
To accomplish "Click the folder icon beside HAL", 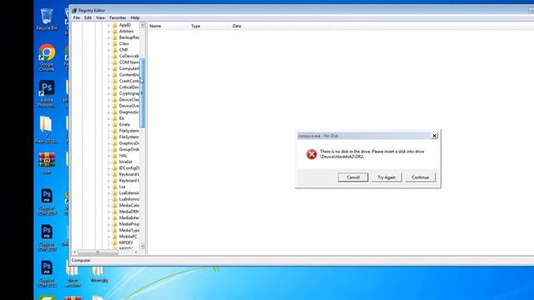I will (x=115, y=156).
